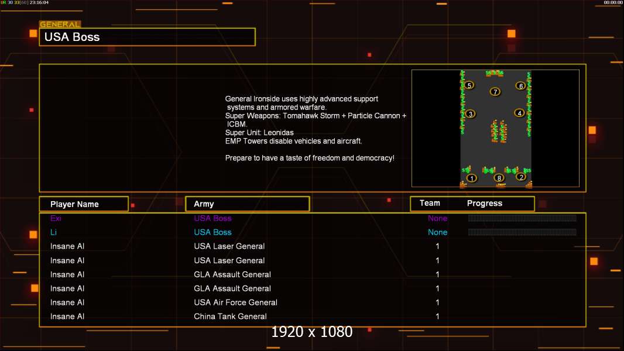The height and width of the screenshot is (351, 624).
Task: Click Insane AI name in USA Air Force row
Action: [67, 302]
